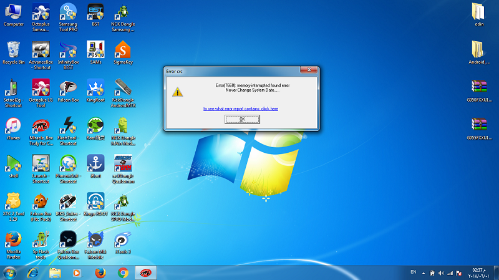Open G950FXXU1 archive file

pos(479,90)
